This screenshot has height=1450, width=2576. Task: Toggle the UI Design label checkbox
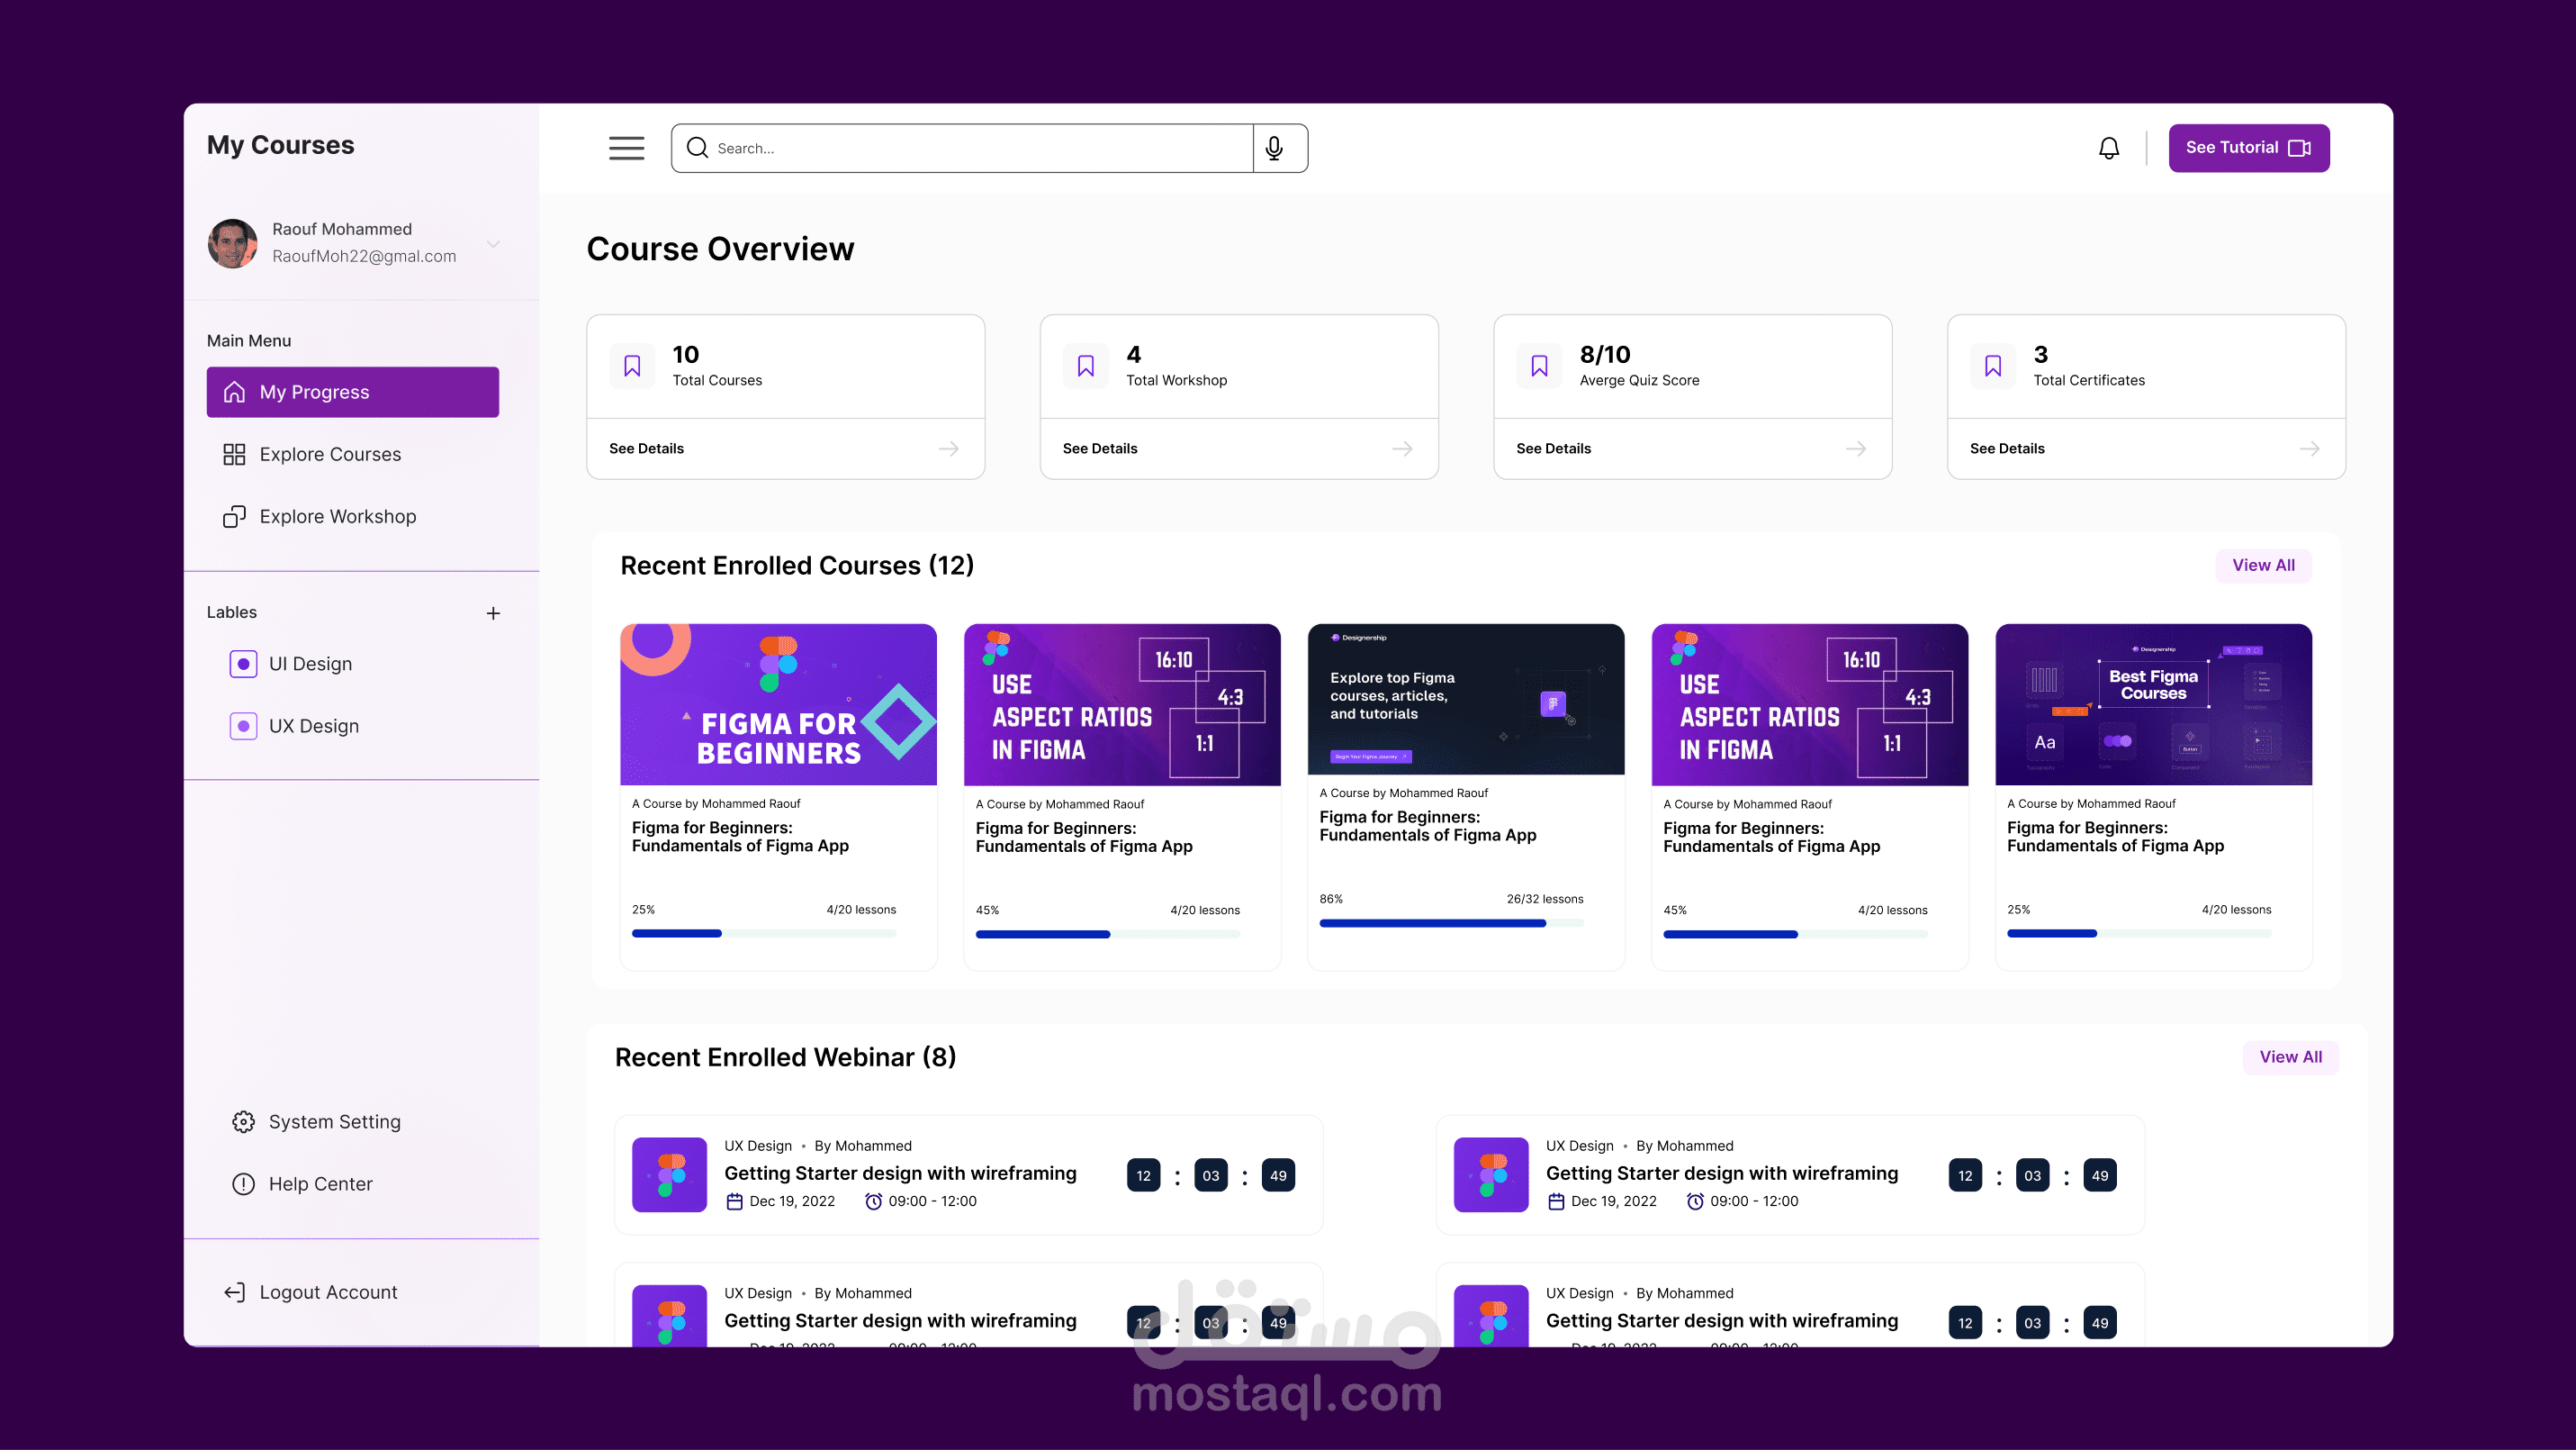[x=243, y=664]
